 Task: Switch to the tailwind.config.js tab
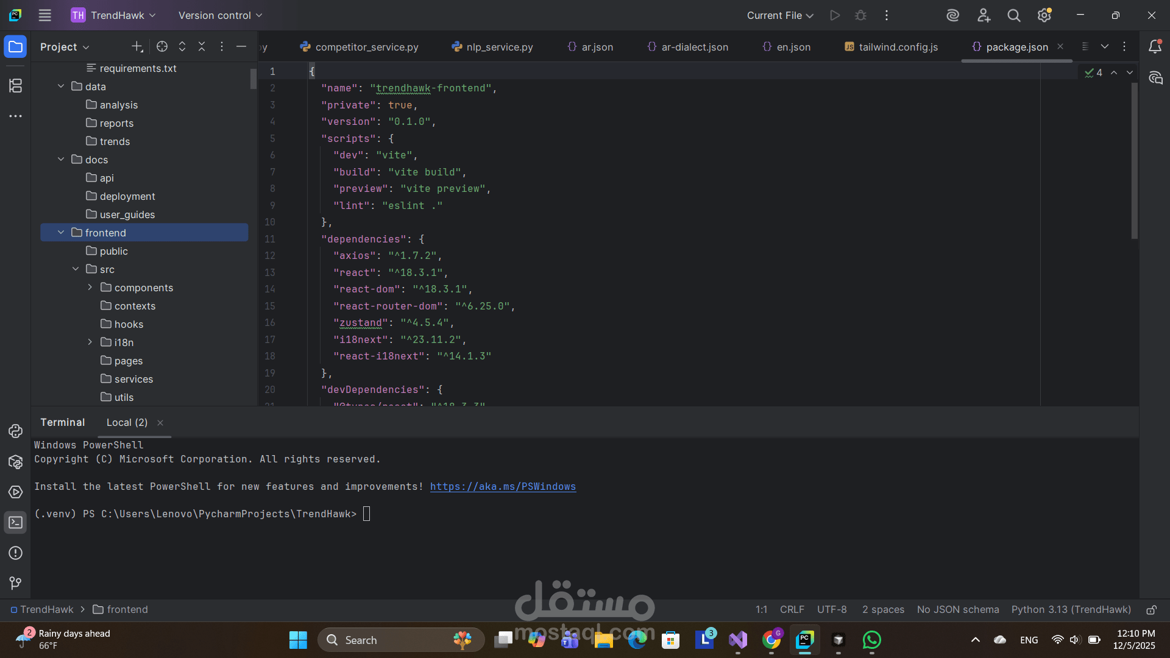coord(892,47)
